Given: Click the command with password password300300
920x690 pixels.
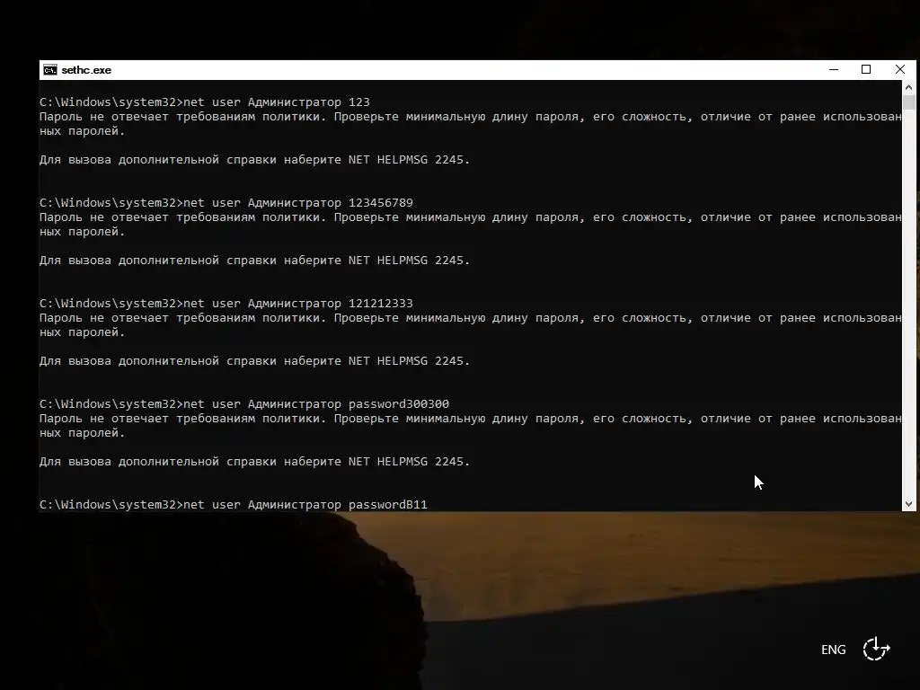Looking at the screenshot, I should click(x=244, y=404).
